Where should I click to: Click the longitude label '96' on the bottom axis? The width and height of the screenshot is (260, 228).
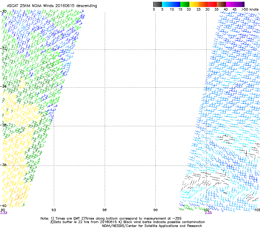pyautogui.click(x=104, y=210)
